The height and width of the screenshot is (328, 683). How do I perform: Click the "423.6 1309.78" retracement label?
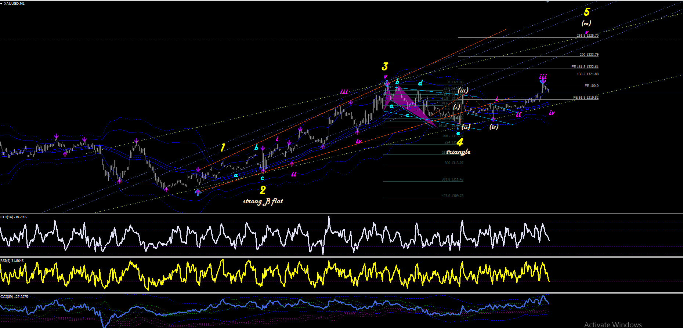[452, 196]
